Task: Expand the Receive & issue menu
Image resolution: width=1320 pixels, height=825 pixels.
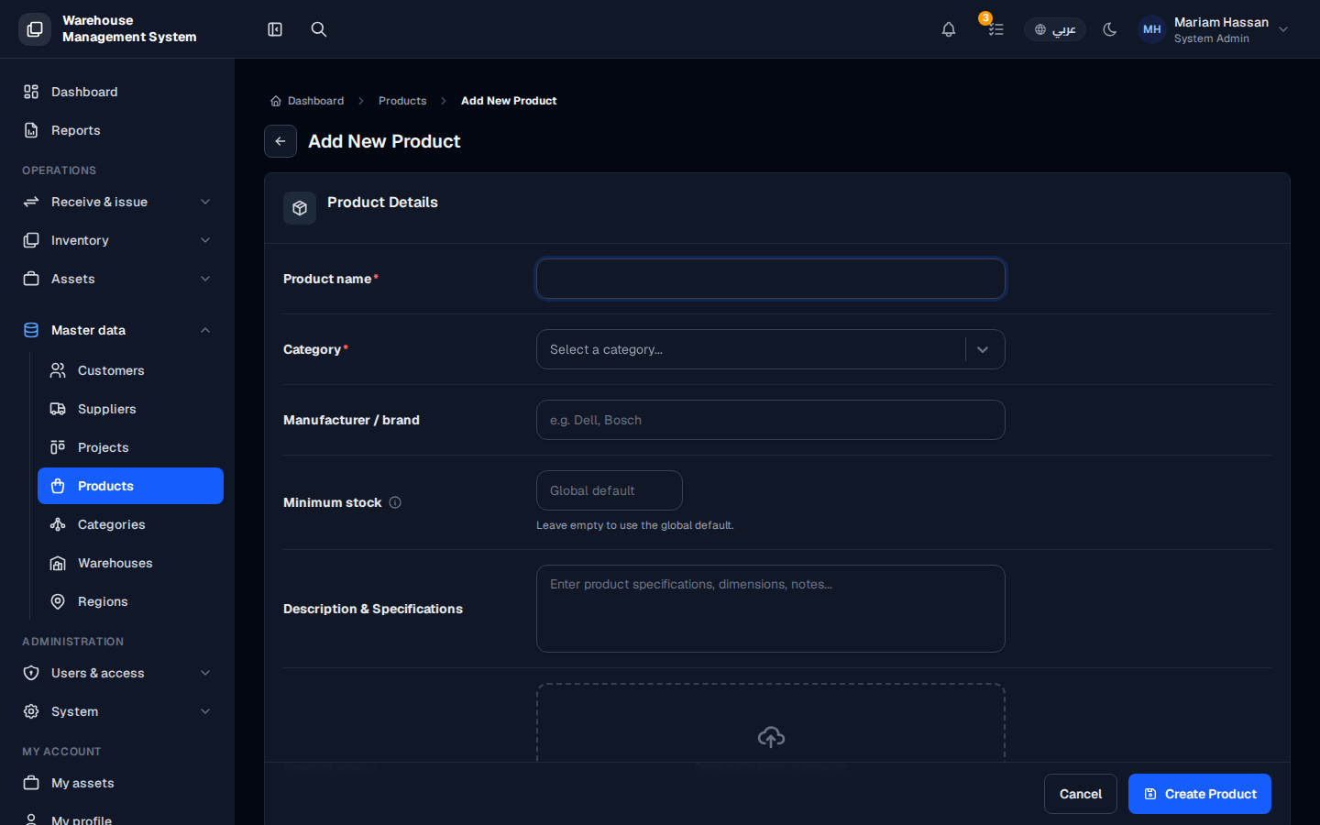Action: 117,202
